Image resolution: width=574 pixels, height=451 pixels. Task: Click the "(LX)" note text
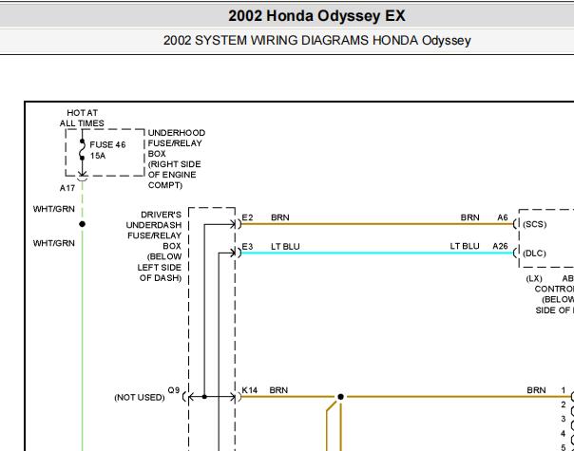click(534, 278)
